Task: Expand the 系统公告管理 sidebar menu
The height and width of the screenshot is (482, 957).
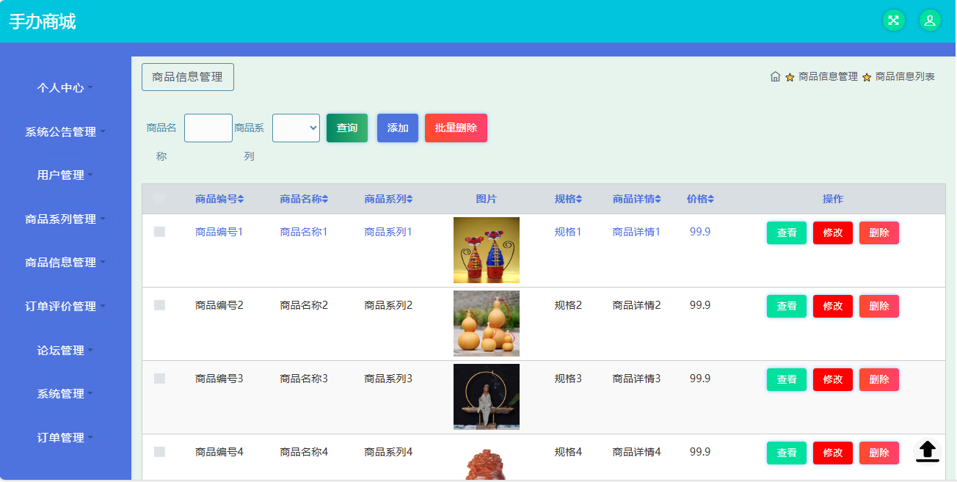Action: tap(65, 132)
